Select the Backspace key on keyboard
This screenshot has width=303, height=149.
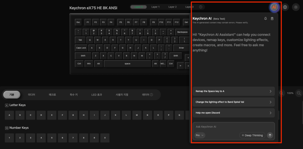click(182, 32)
